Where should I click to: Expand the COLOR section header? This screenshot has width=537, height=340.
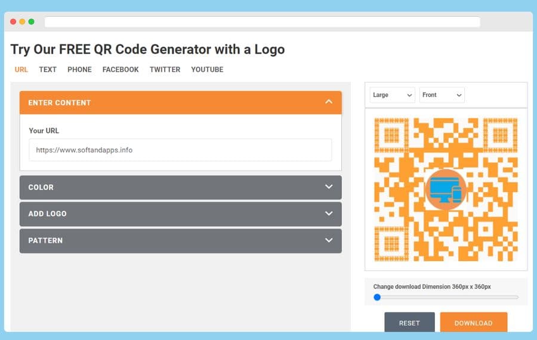(180, 187)
